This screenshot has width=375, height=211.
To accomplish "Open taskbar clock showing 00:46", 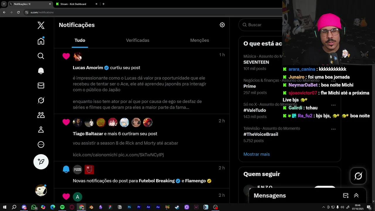I will pyautogui.click(x=358, y=207).
